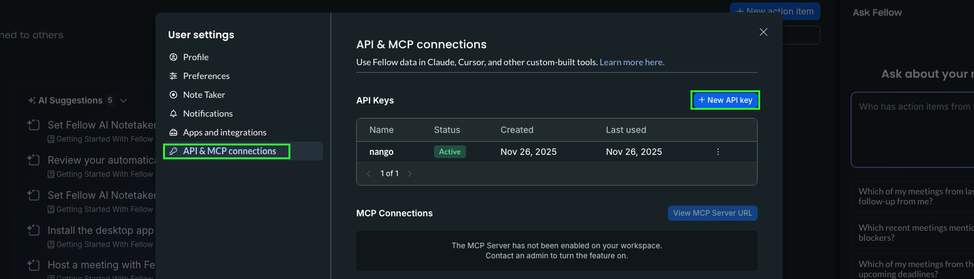
Task: Add the 'Install the desktop app' suggestion icon
Action: pyautogui.click(x=33, y=231)
